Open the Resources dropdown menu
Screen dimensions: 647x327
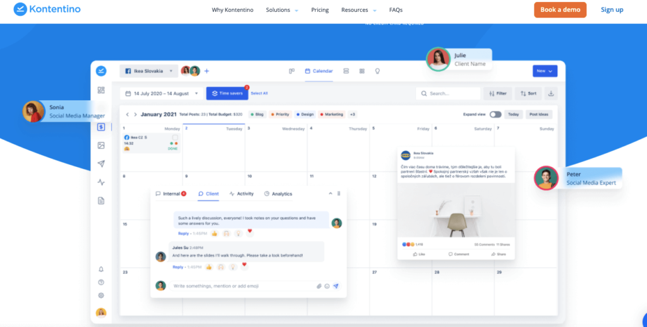point(359,10)
